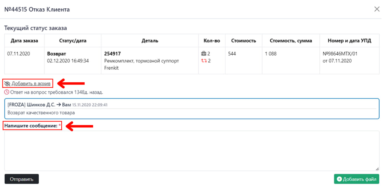Click the Номер и дата УПД header
This screenshot has width=387, height=189.
tap(349, 41)
